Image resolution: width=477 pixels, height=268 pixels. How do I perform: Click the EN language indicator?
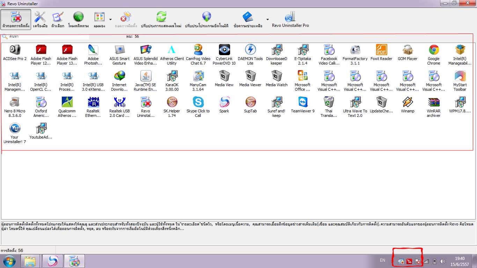click(x=382, y=260)
